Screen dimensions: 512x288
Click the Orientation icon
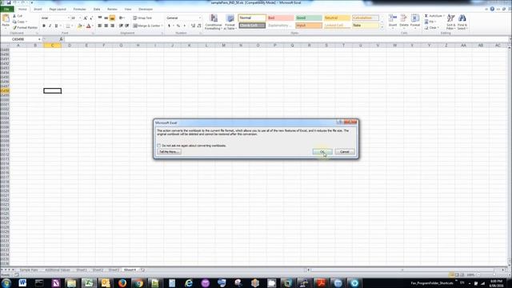tap(122, 18)
